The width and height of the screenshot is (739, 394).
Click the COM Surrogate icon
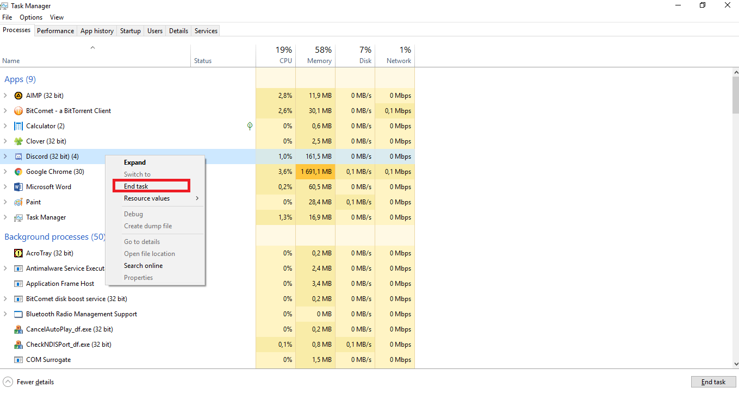pyautogui.click(x=18, y=359)
